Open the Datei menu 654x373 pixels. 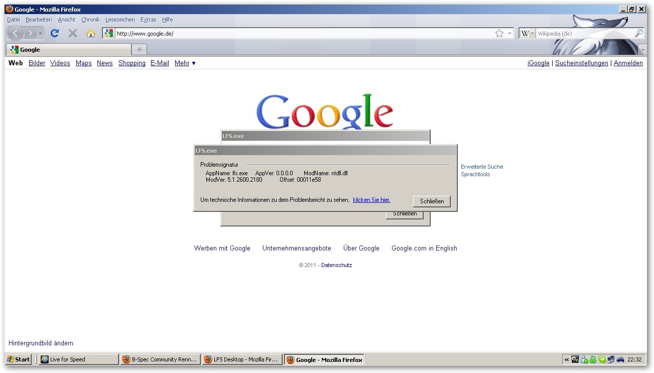pos(14,20)
